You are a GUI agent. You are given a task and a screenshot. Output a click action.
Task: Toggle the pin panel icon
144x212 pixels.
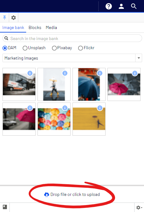click(5, 18)
